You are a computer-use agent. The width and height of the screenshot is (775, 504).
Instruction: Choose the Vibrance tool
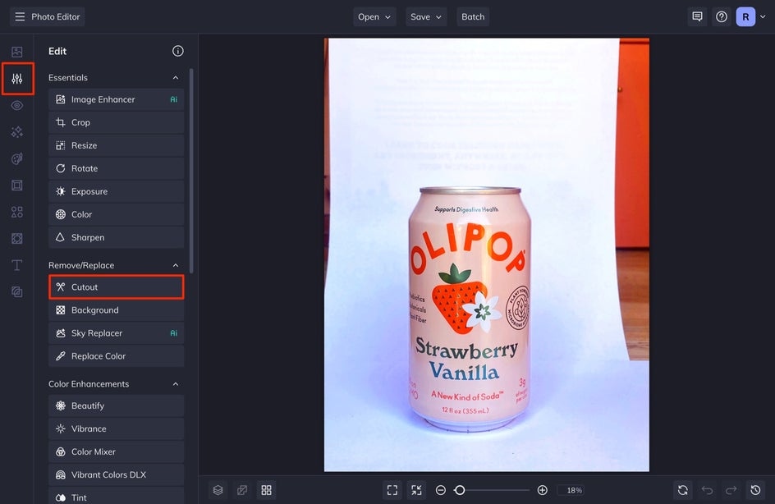116,429
